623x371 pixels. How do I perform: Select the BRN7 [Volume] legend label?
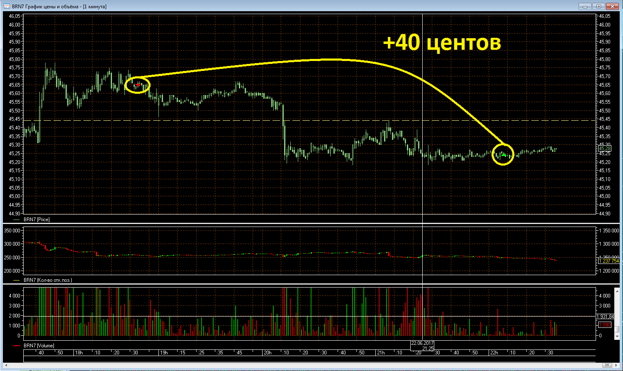pos(39,346)
